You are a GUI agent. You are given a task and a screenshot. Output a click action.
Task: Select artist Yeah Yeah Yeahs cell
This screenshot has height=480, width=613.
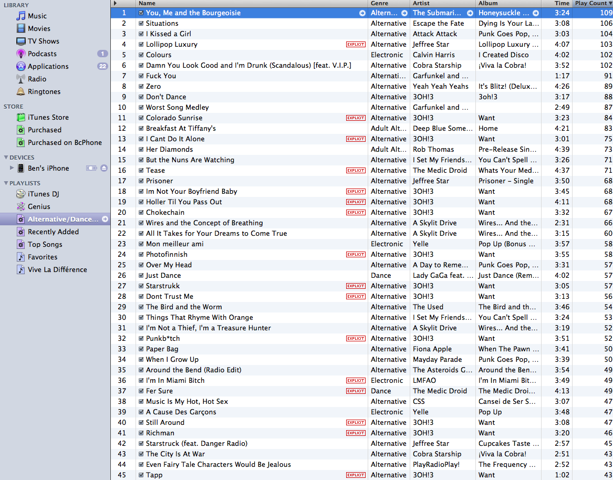pyautogui.click(x=443, y=86)
